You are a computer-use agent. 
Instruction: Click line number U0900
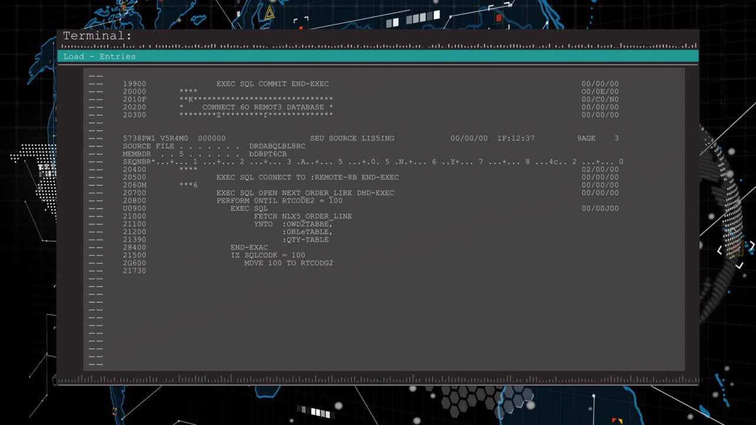135,208
